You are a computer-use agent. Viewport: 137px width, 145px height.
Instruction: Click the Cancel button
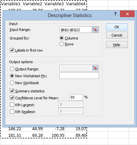pos(117,35)
